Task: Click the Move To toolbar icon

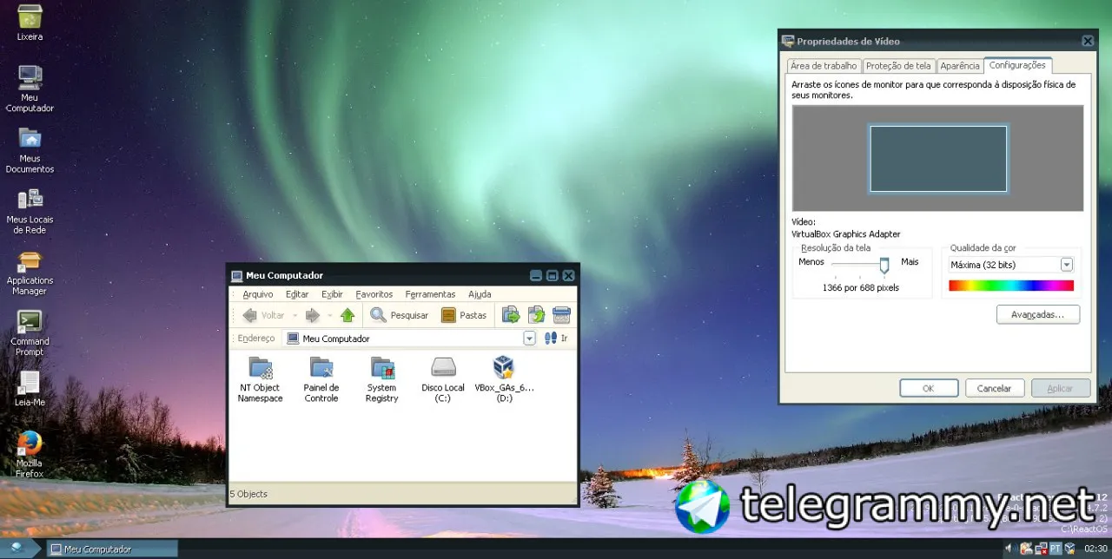Action: tap(511, 315)
